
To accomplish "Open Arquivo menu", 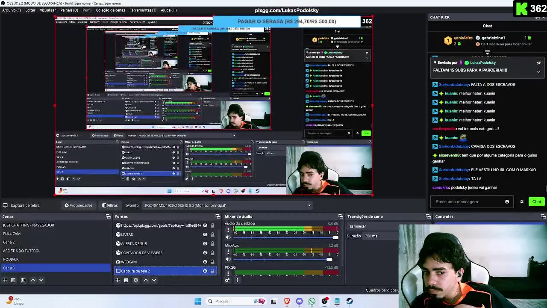I will point(12,10).
